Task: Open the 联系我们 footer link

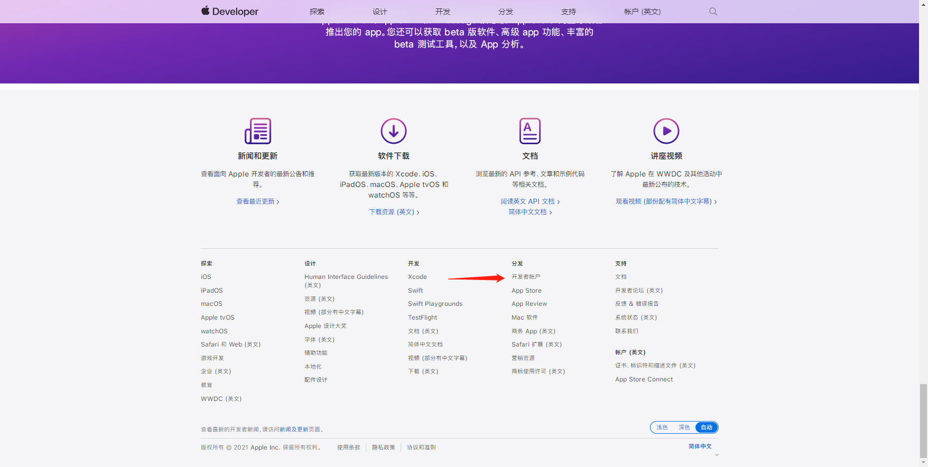Action: [627, 331]
